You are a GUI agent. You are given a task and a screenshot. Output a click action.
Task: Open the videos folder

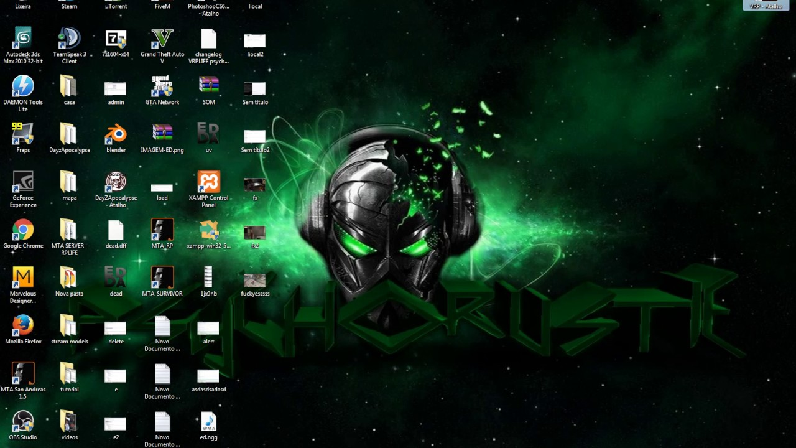(68, 422)
